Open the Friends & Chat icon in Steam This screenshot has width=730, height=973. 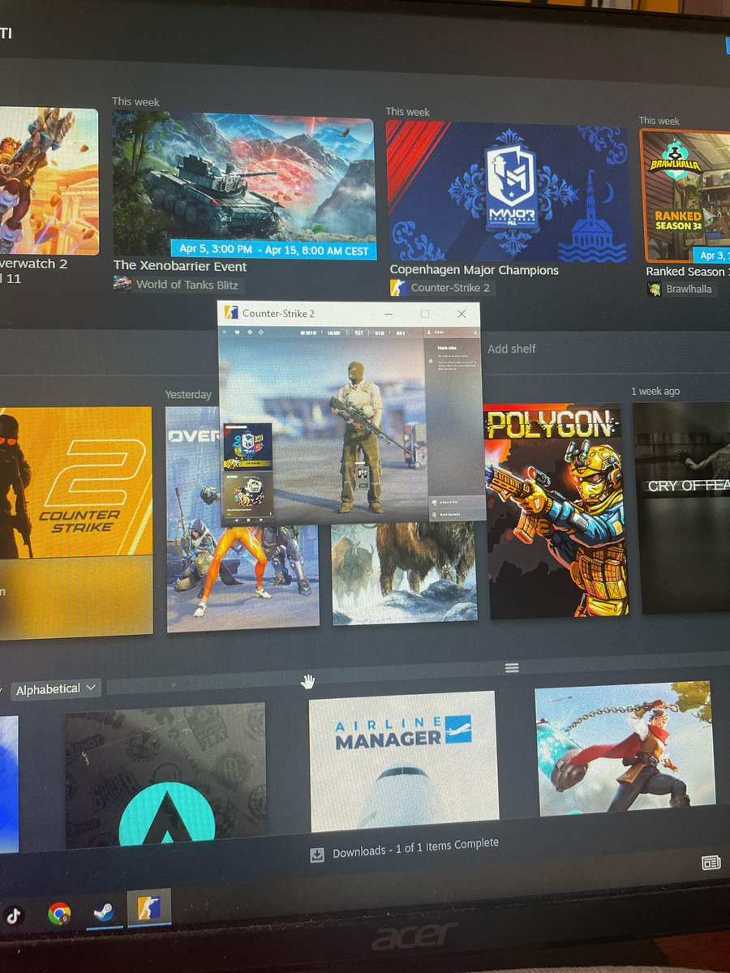point(711,863)
